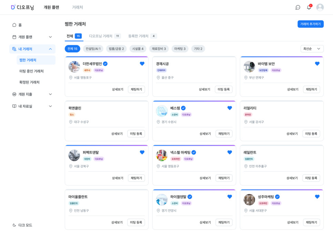The image size is (333, 239).
Task: Select the 전체 15 filter chip
Action: click(x=72, y=49)
